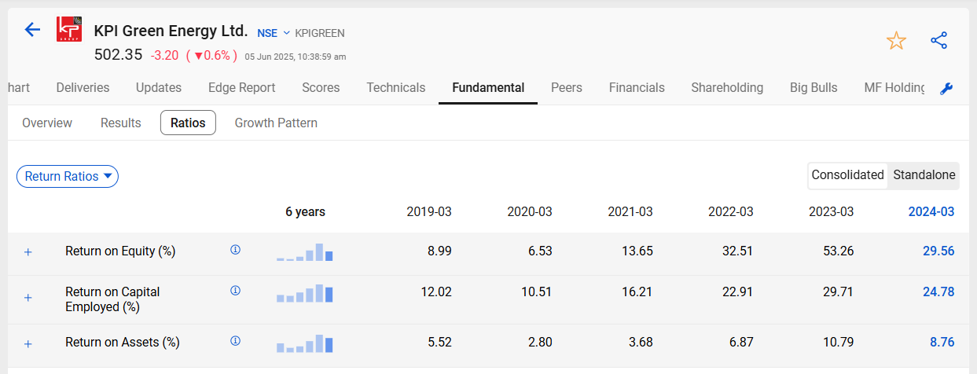Open the Big Bulls tab
This screenshot has width=977, height=374.
pyautogui.click(x=814, y=88)
